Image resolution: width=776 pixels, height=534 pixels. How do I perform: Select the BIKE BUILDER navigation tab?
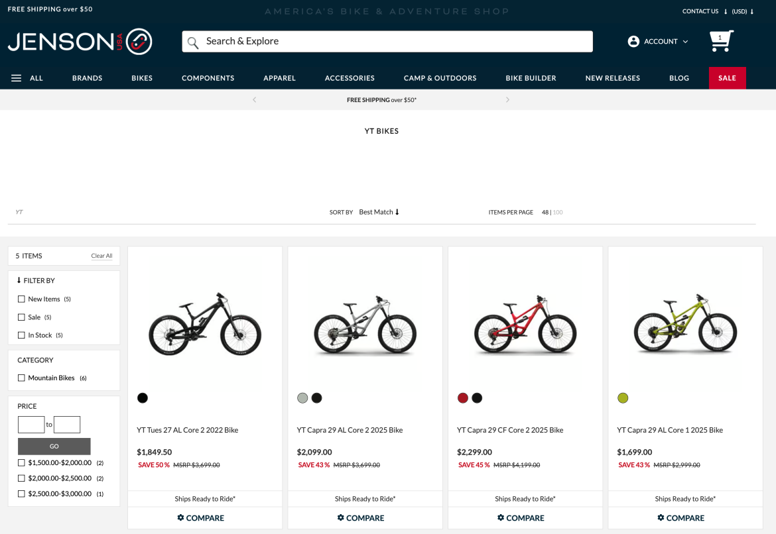(531, 78)
